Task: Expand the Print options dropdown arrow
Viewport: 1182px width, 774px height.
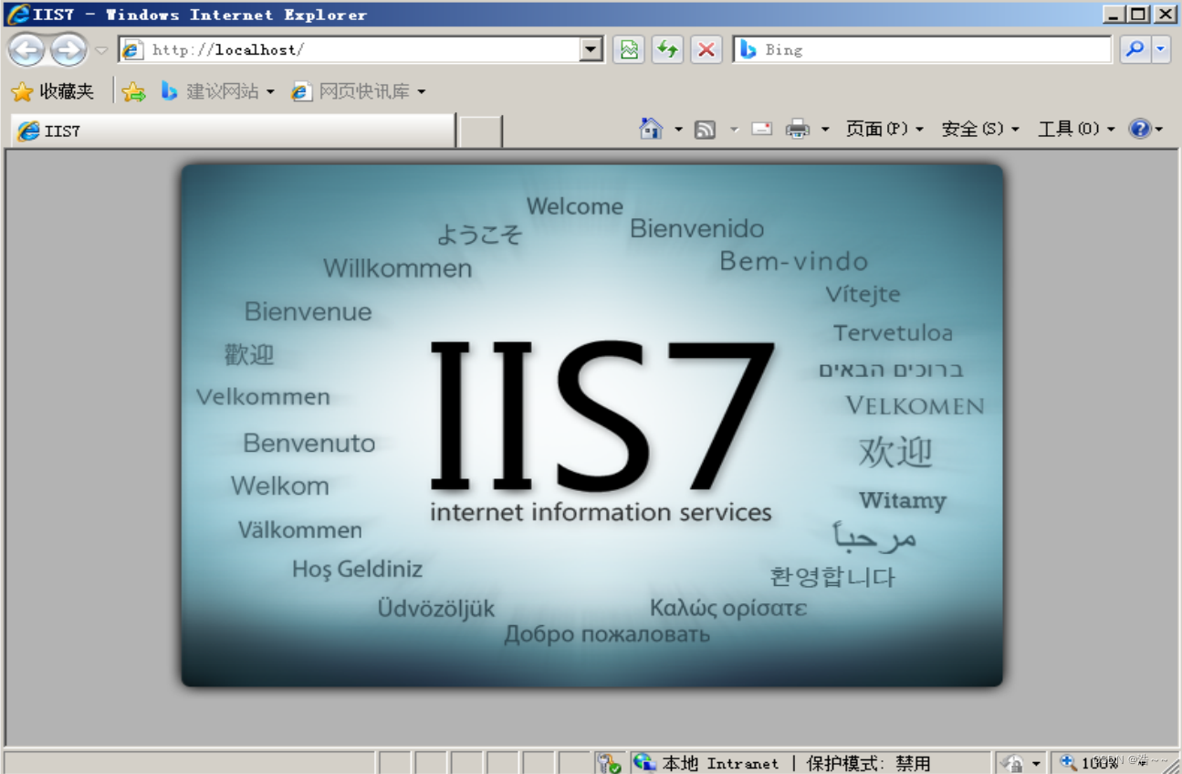Action: click(x=825, y=130)
